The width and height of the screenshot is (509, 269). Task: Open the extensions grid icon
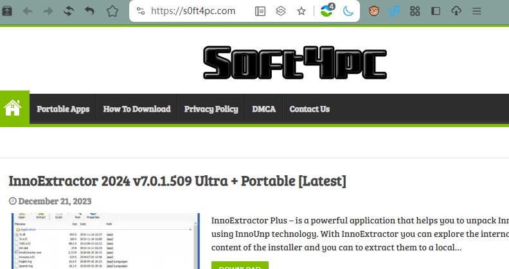click(x=415, y=12)
